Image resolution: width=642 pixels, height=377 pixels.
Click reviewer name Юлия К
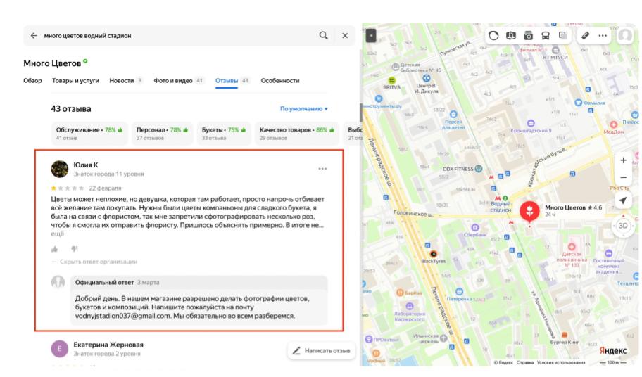click(x=86, y=165)
